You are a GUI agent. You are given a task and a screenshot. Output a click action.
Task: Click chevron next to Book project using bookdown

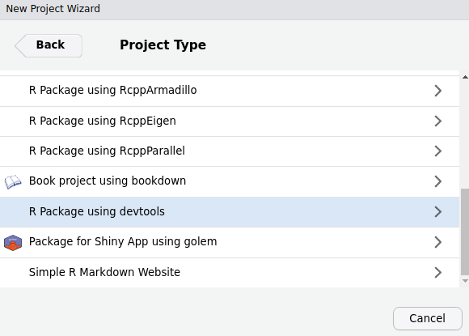[x=438, y=181]
